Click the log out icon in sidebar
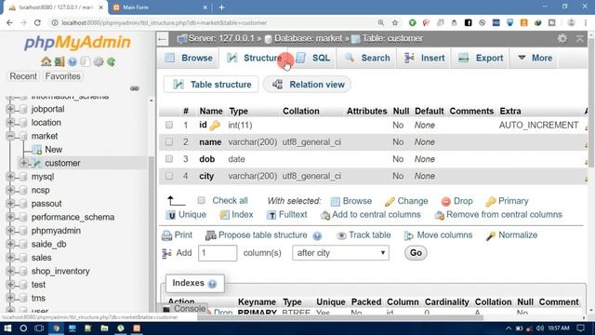Viewport: 595px width, 335px height. click(59, 61)
